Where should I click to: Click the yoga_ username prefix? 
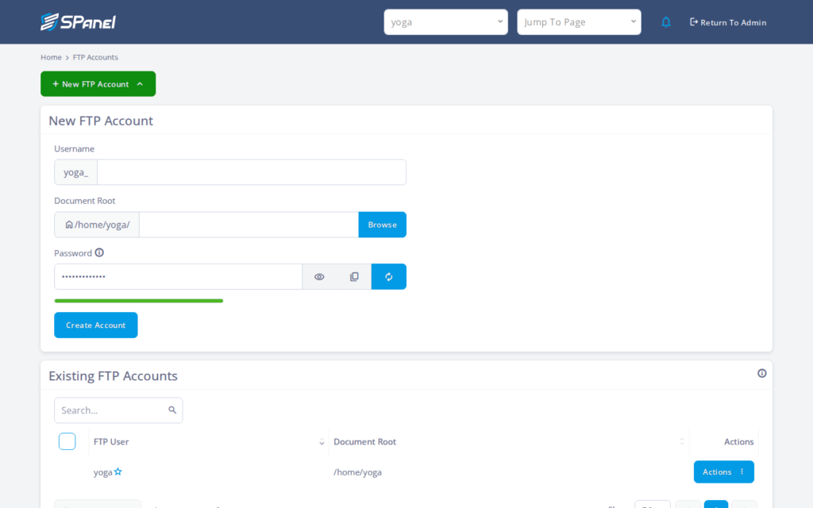pos(75,172)
